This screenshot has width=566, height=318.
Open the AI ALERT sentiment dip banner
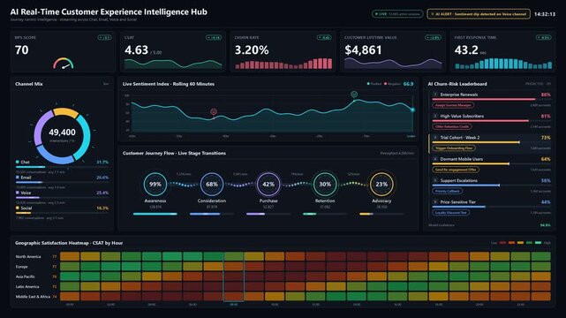tap(479, 14)
